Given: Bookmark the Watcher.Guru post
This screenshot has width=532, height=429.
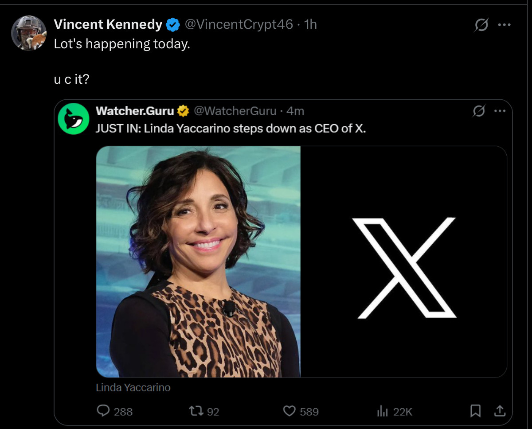Looking at the screenshot, I should 475,411.
